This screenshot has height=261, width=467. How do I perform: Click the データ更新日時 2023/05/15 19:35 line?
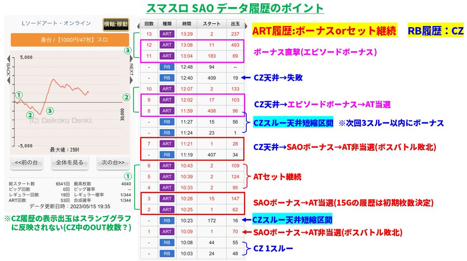tap(70, 206)
